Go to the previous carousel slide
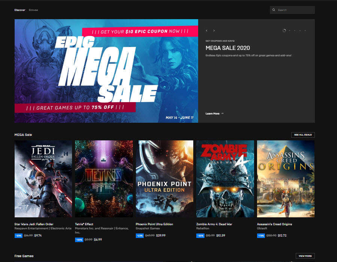The height and width of the screenshot is (262, 337). (x=206, y=31)
